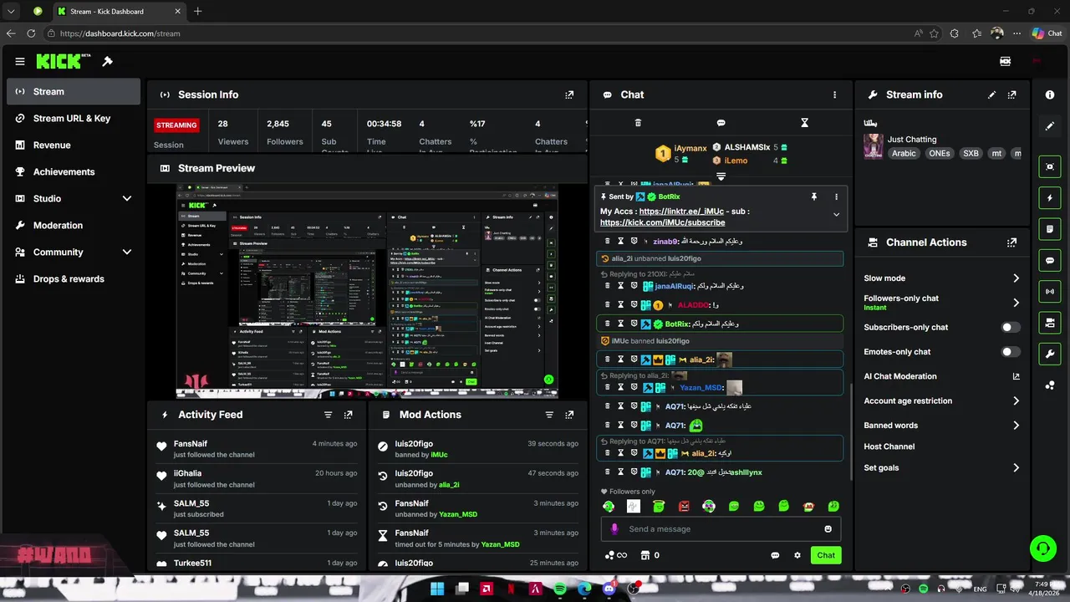Expand Account age restriction settings
Viewport: 1070px width, 602px height.
[1016, 401]
